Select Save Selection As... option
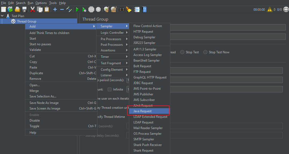Image resolution: width=289 pixels, height=154 pixels. point(61,96)
